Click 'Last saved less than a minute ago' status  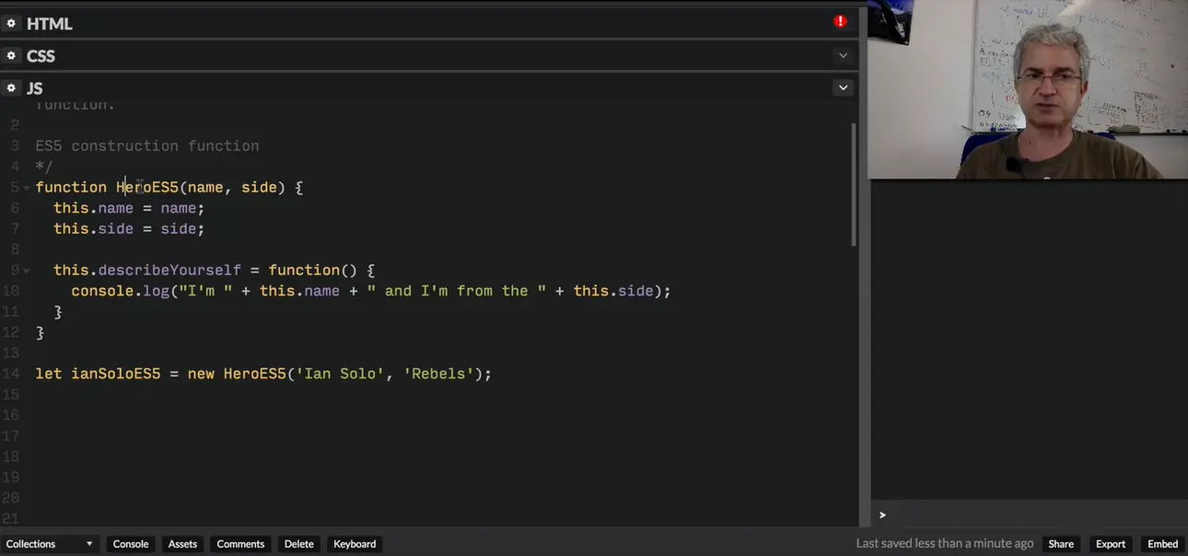pyautogui.click(x=945, y=544)
